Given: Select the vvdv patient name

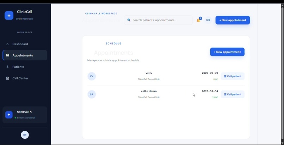Looking at the screenshot, I should click(x=149, y=73).
